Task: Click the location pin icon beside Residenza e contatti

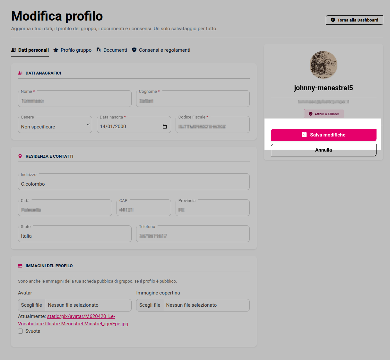Action: point(20,156)
